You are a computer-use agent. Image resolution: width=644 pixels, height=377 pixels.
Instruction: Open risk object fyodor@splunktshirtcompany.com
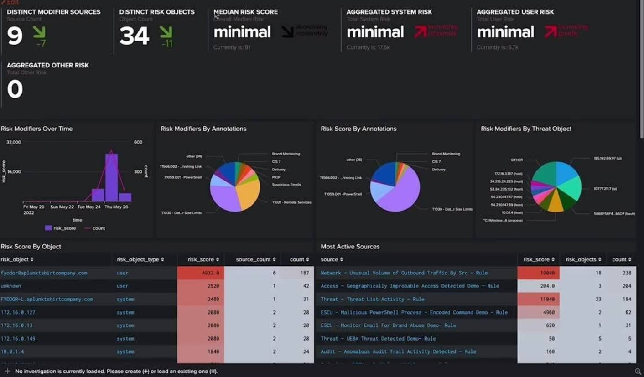tap(44, 273)
